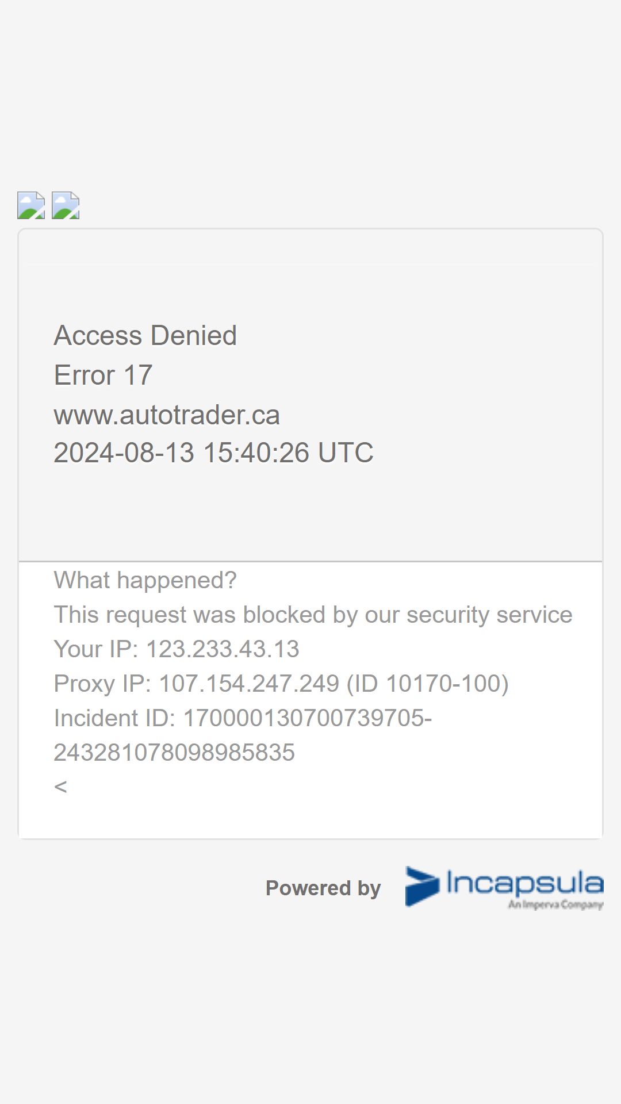
Task: Click the www.autotrader.ca hostname
Action: click(x=167, y=415)
